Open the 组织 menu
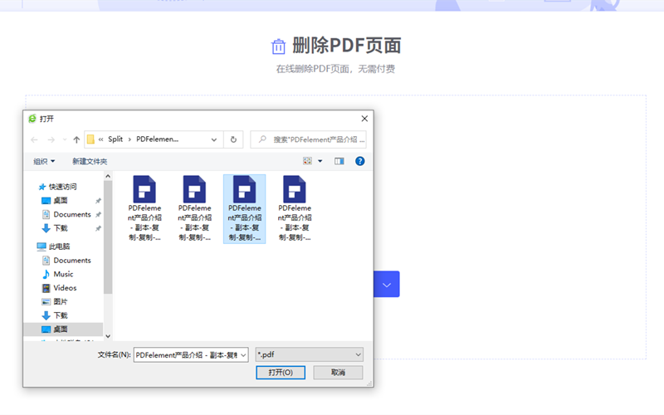Viewport: 664px width, 415px height. 44,161
